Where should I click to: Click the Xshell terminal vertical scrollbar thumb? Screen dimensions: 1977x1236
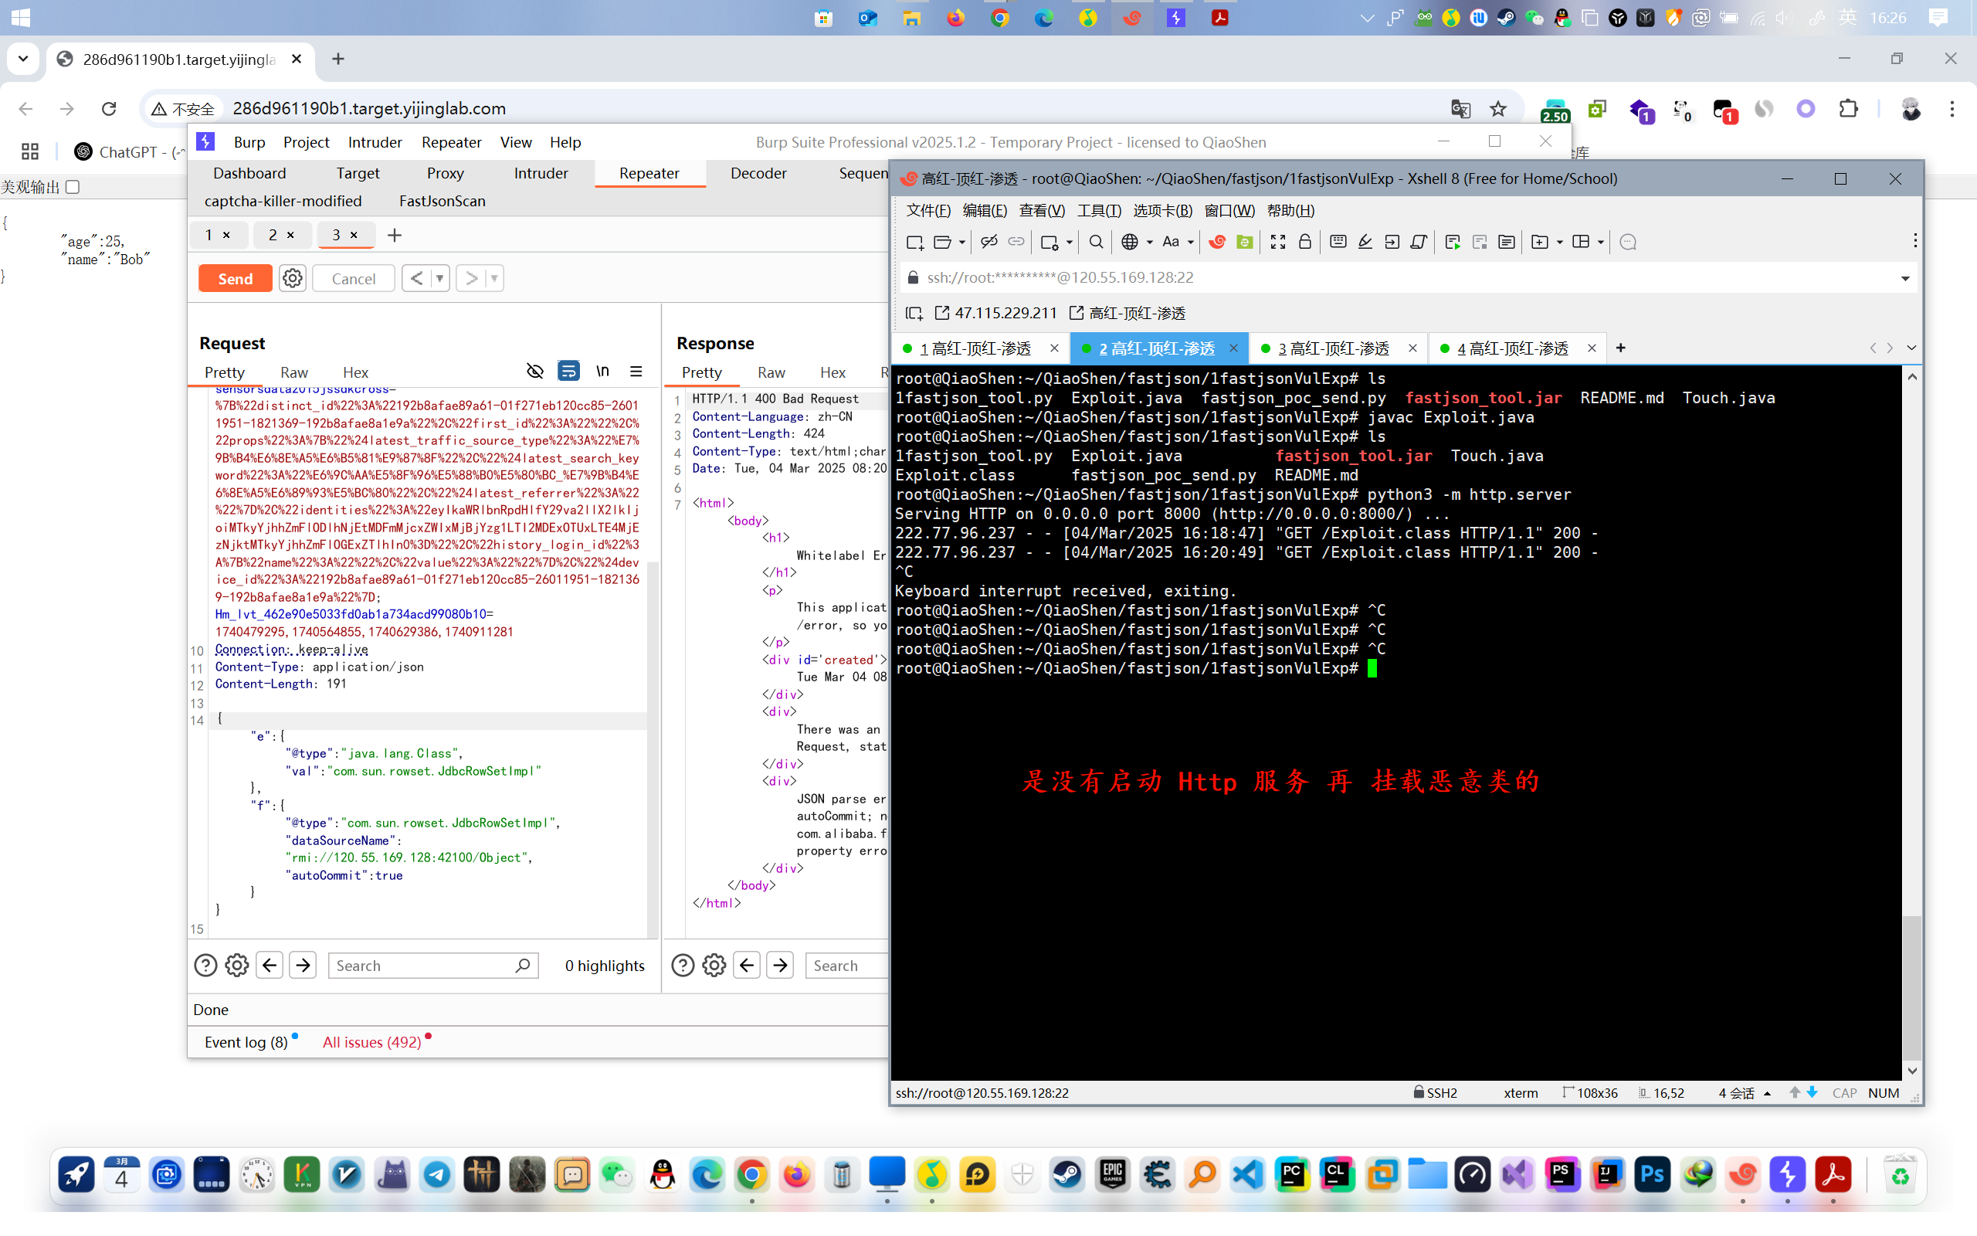[1911, 986]
